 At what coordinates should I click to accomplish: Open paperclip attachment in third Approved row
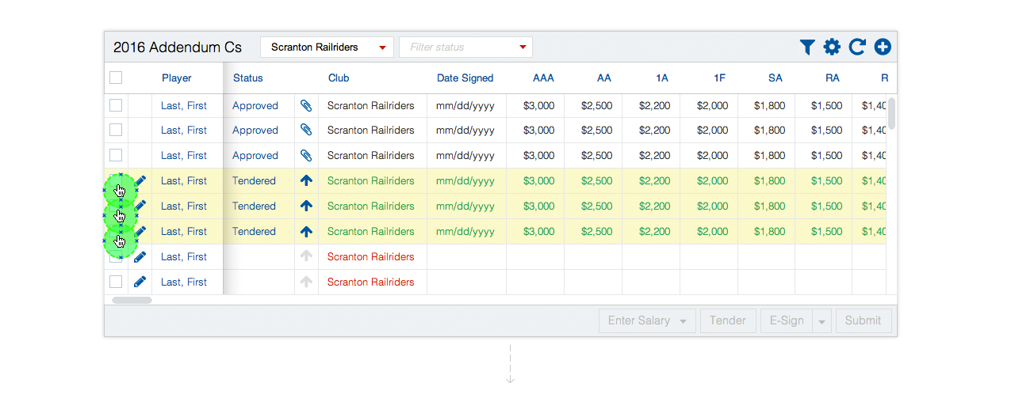coord(306,155)
